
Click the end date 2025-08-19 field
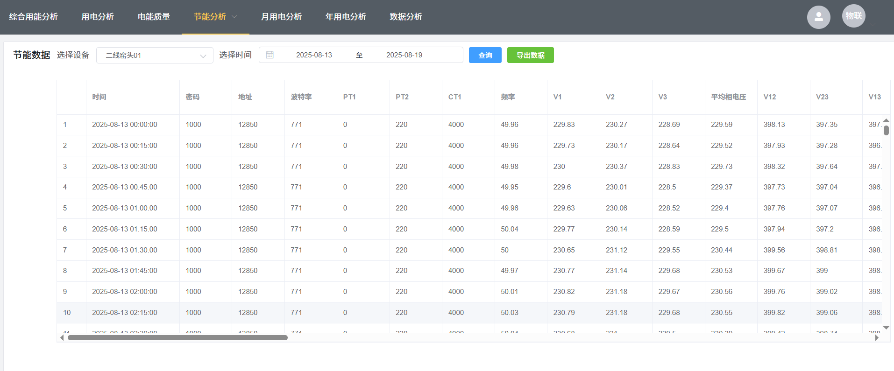pyautogui.click(x=404, y=55)
